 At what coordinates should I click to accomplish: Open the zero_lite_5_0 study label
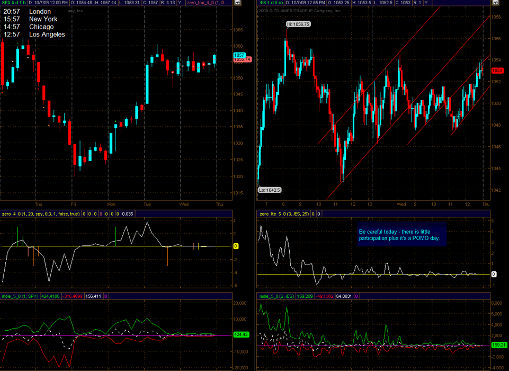284,214
